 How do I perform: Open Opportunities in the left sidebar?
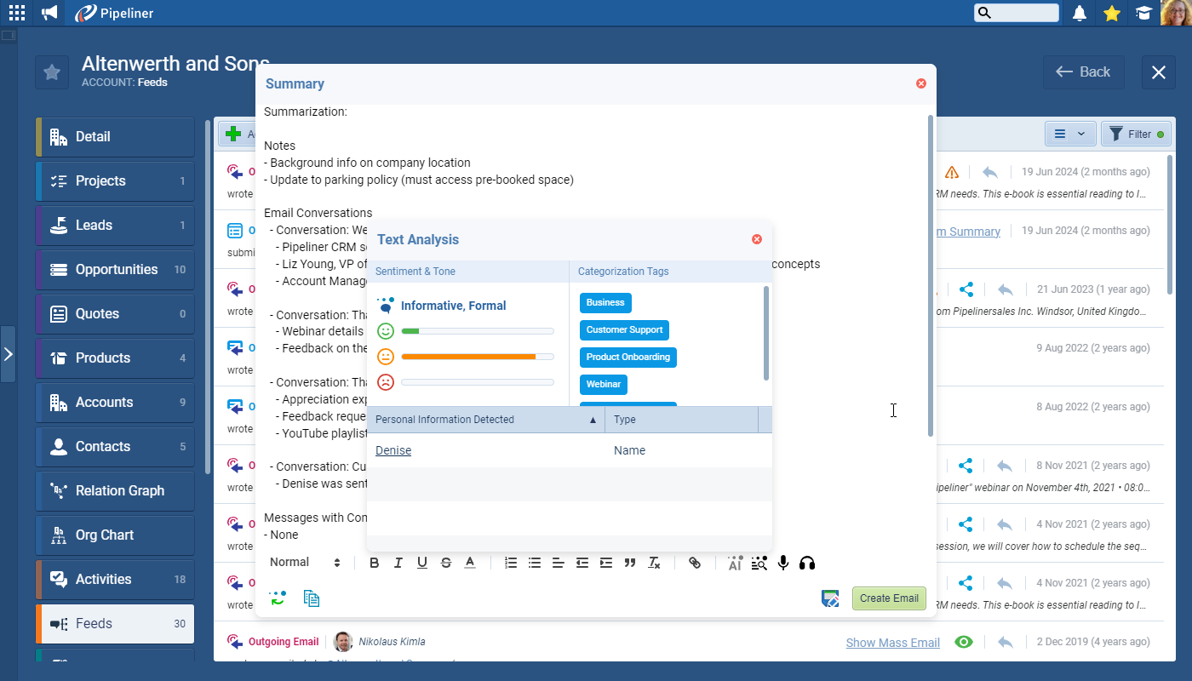click(x=116, y=269)
